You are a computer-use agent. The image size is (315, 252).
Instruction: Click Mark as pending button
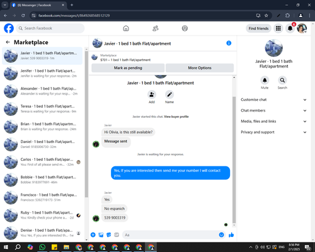click(x=128, y=68)
